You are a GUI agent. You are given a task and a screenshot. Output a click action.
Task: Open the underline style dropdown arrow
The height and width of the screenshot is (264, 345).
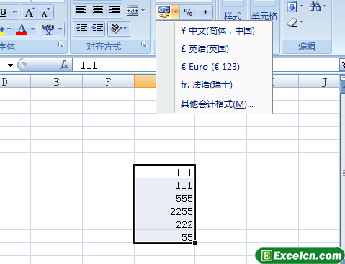pyautogui.click(x=15, y=12)
